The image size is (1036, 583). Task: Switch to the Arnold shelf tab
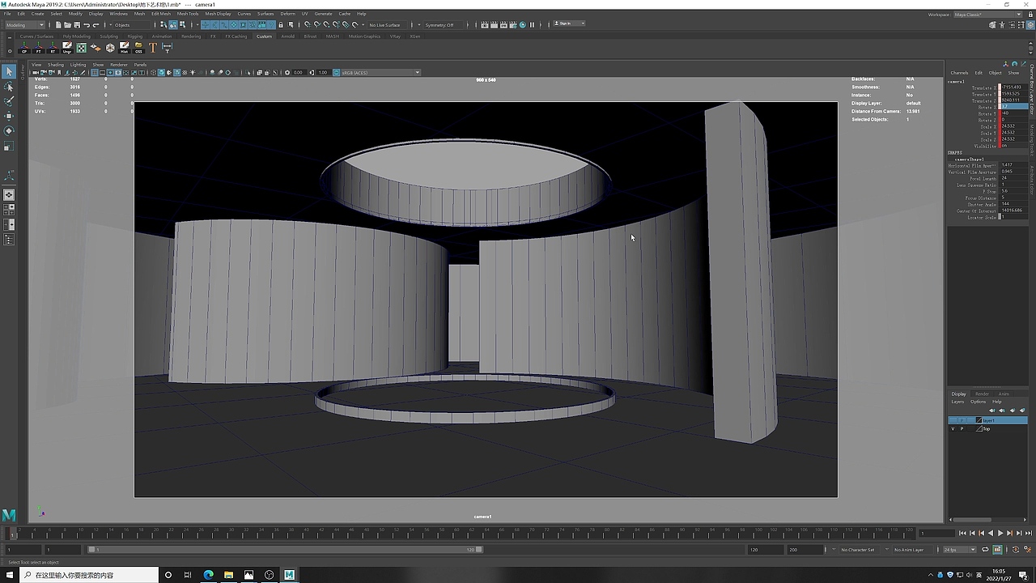coord(287,36)
